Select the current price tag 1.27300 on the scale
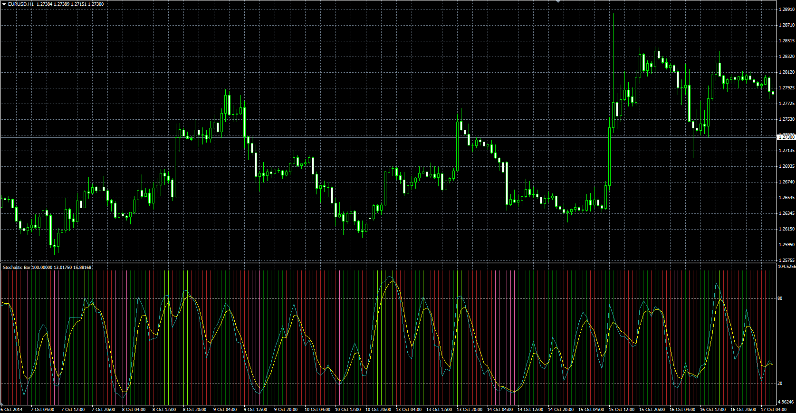This screenshot has width=796, height=413. point(786,137)
